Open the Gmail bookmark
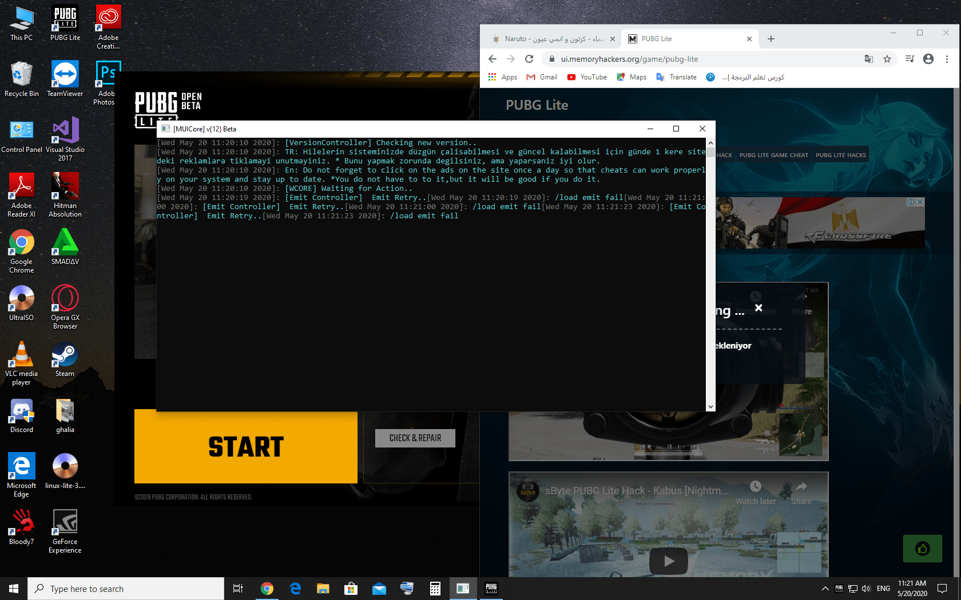The image size is (961, 600). [542, 77]
